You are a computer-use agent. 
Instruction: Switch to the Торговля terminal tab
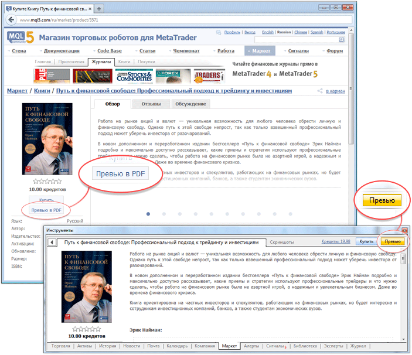(61, 346)
